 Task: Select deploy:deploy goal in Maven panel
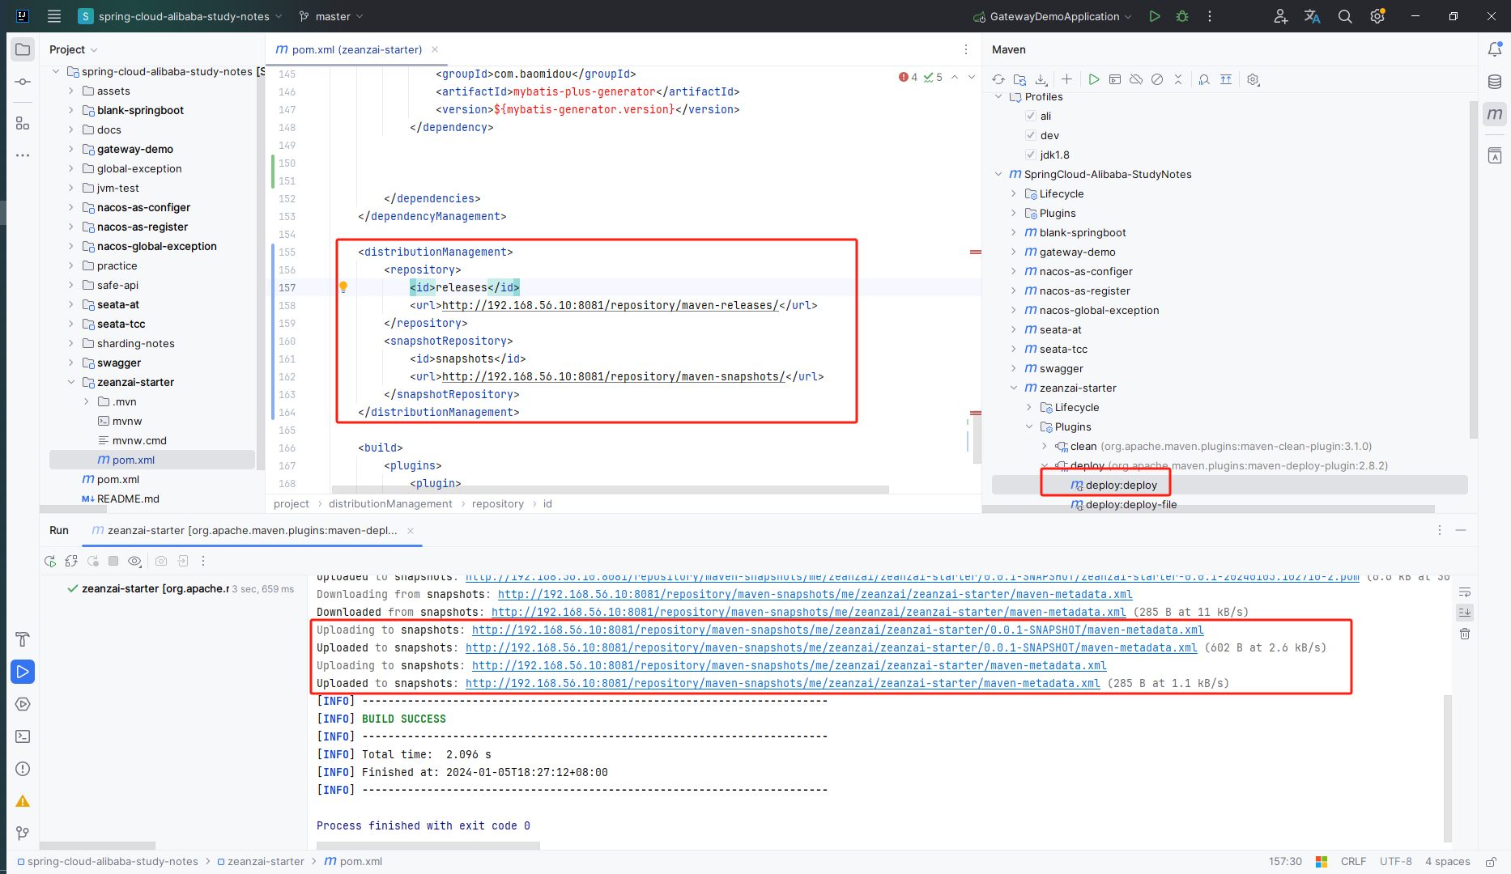point(1121,485)
